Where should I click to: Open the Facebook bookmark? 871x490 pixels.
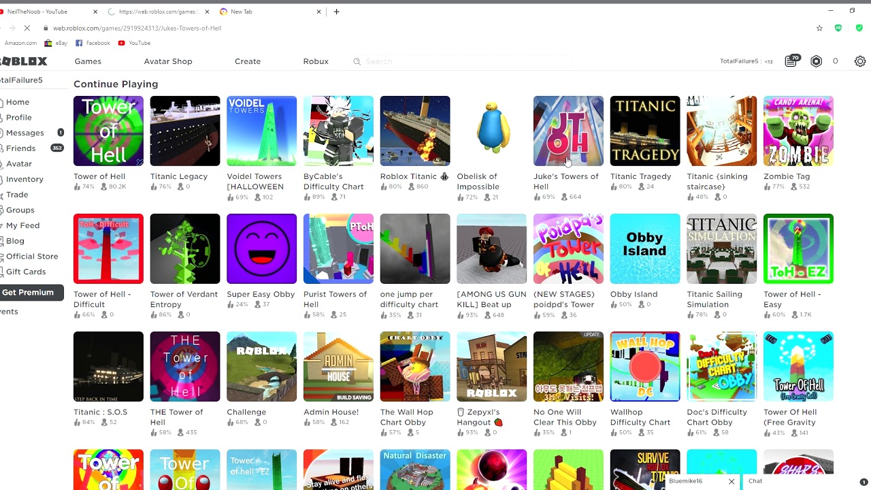pos(93,43)
